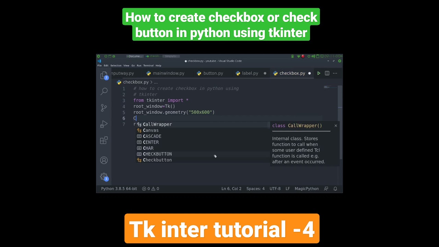Switch to the label.py tab
The height and width of the screenshot is (247, 439).
[250, 73]
